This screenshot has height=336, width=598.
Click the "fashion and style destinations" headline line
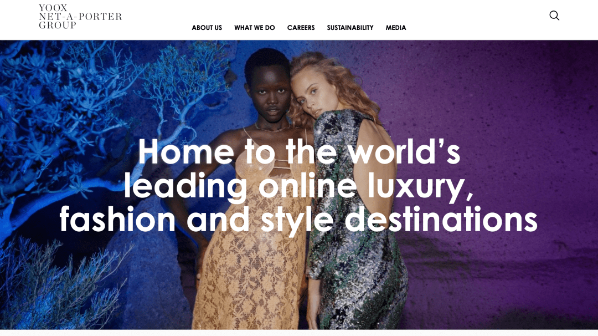[x=298, y=220]
